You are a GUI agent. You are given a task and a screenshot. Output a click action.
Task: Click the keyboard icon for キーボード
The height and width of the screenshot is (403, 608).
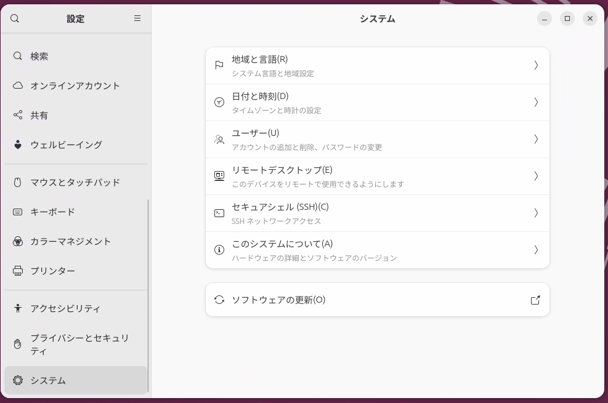coord(17,212)
